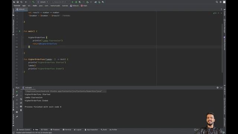Image resolution: width=238 pixels, height=134 pixels.
Task: Click the Tutorial breadcrumb
Action: click(x=17, y=6)
